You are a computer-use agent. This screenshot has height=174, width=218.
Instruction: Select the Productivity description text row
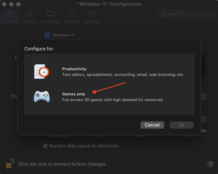tap(123, 75)
